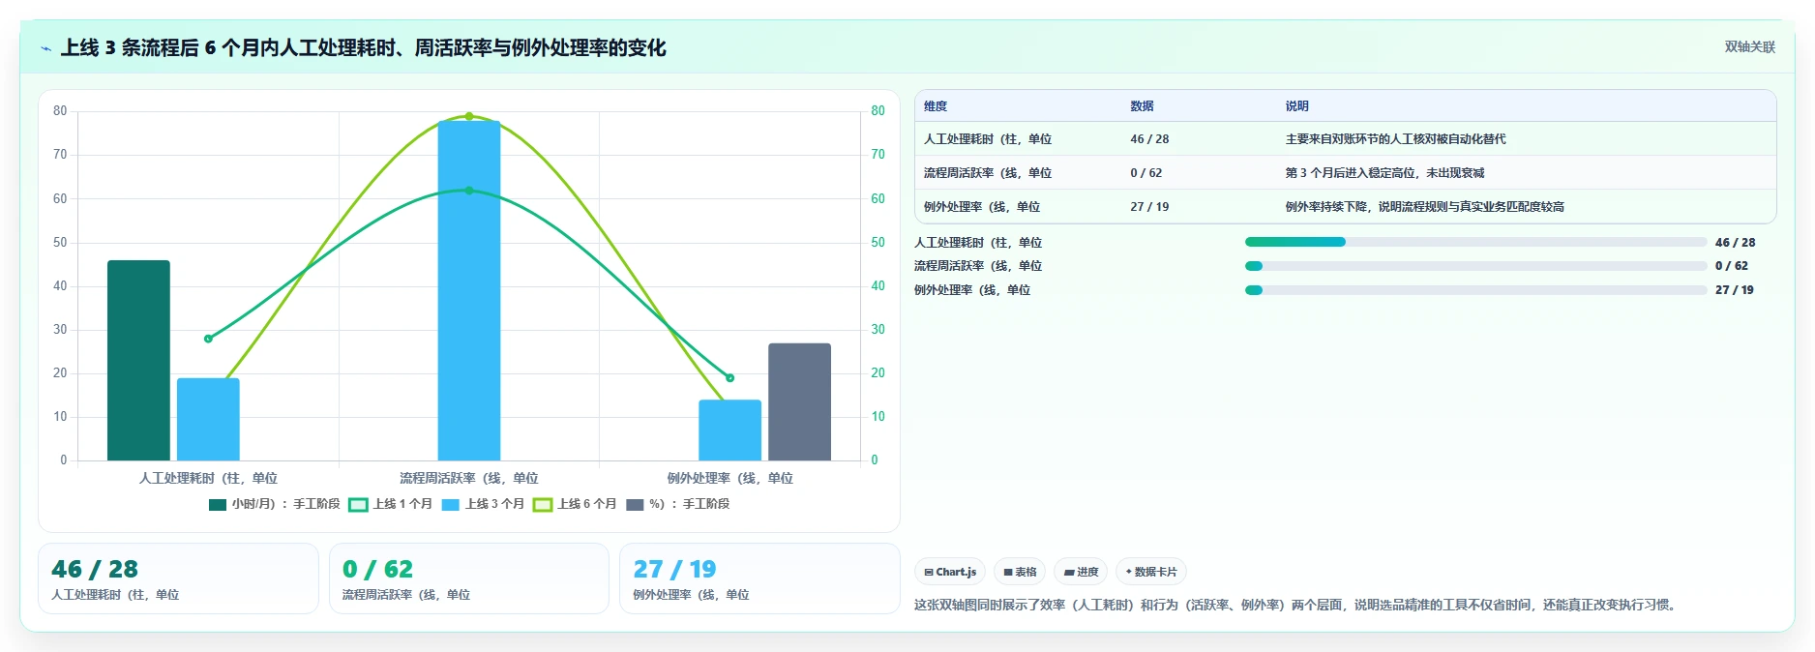The image size is (1815, 652).
Task: Click the 进度 chip
Action: tap(1081, 572)
